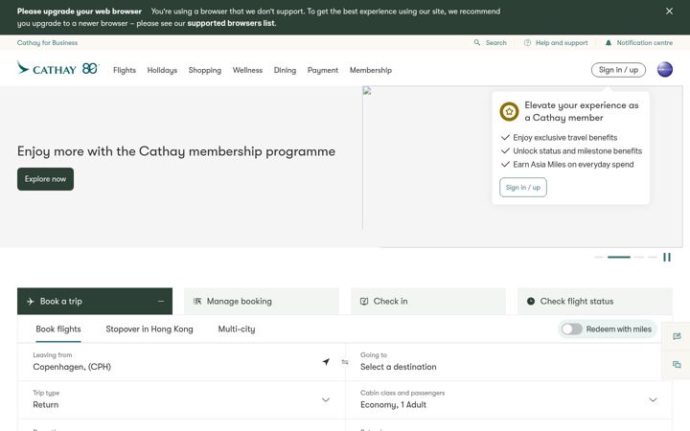Collapse the Book a trip panel
690x431 pixels.
161,302
